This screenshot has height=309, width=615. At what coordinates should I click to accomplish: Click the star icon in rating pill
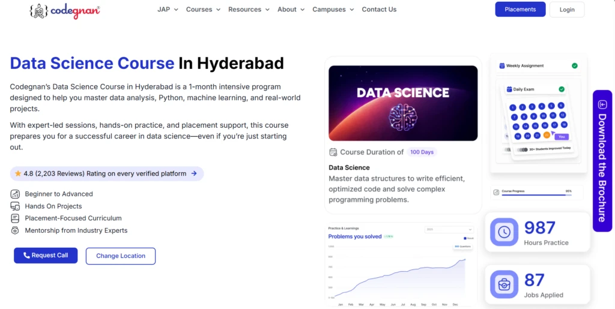[x=17, y=173]
